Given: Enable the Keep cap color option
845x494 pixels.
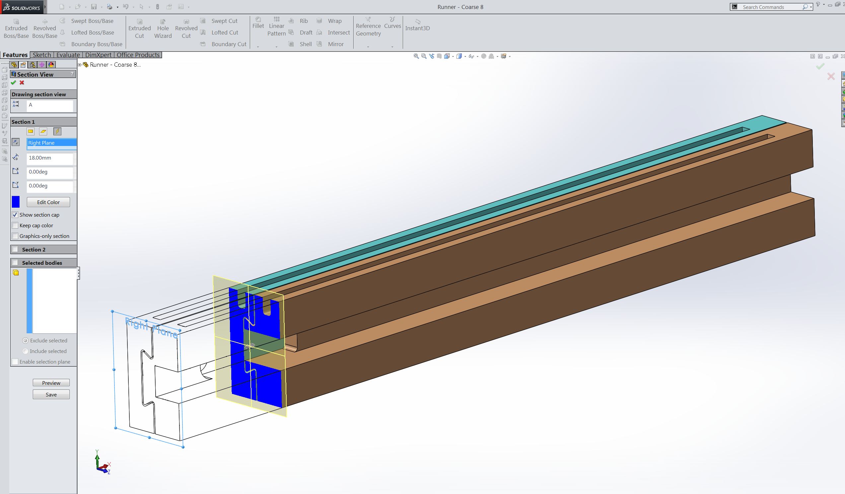Looking at the screenshot, I should coord(15,225).
